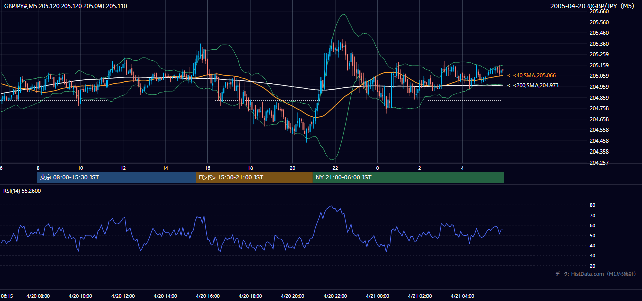642x301 pixels.
Task: Click price axis label 205.360
Action: [599, 44]
